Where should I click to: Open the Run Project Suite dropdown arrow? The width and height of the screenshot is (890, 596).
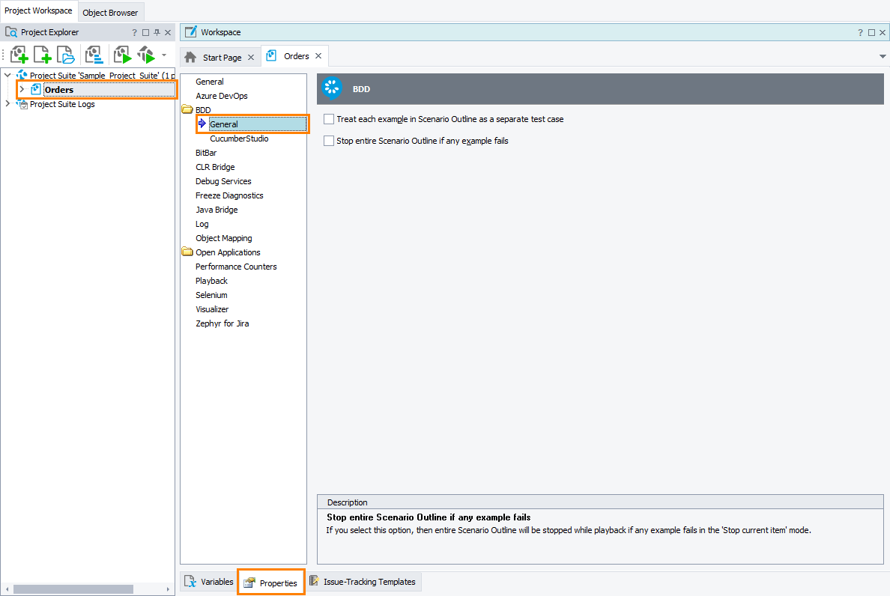coord(163,54)
